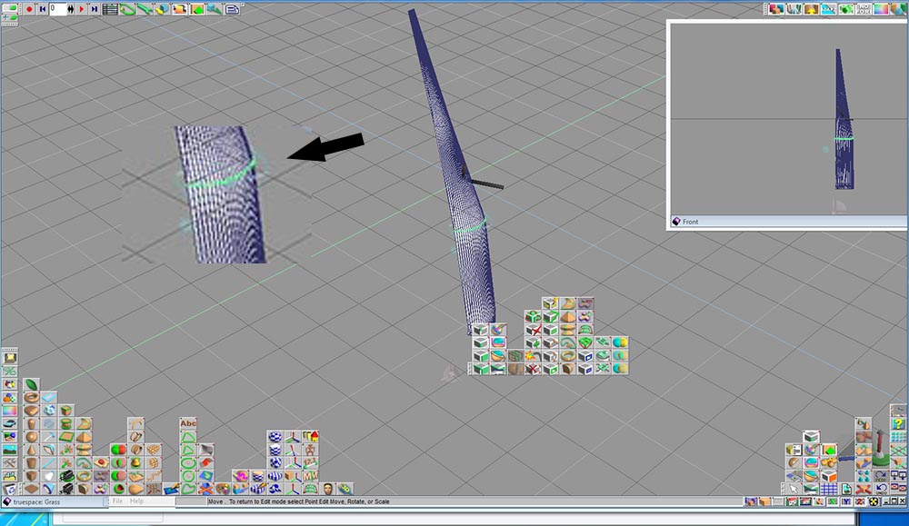Click the Front view preview window
This screenshot has height=526, width=909.
click(788, 119)
